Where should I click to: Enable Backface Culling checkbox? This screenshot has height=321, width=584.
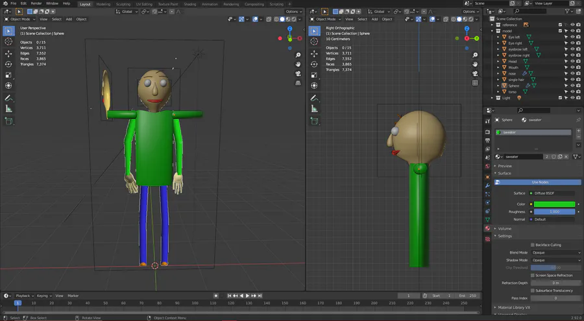point(533,244)
